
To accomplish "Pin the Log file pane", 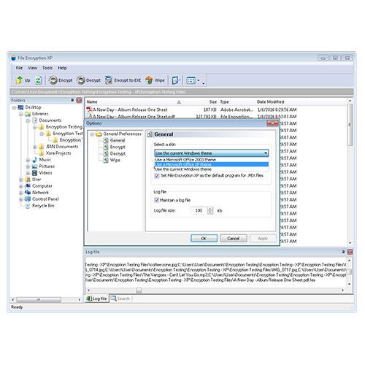I will tap(343, 252).
